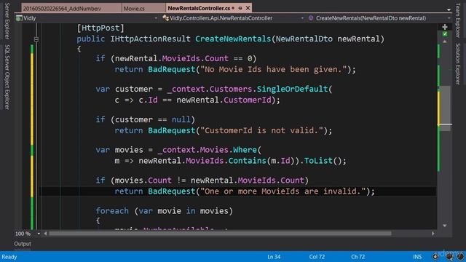Pin the NewRentalsController.cs tab
The height and width of the screenshot is (262, 466).
pyautogui.click(x=240, y=8)
